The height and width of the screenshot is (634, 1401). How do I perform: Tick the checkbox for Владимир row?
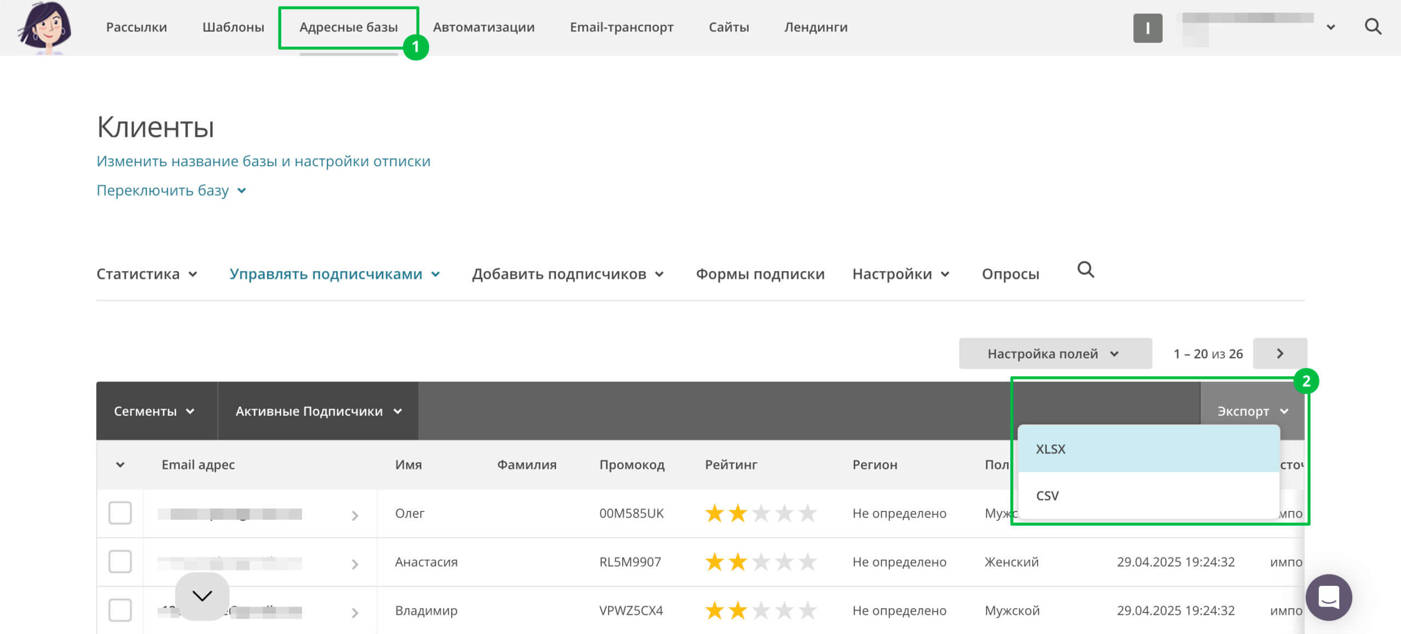120,610
